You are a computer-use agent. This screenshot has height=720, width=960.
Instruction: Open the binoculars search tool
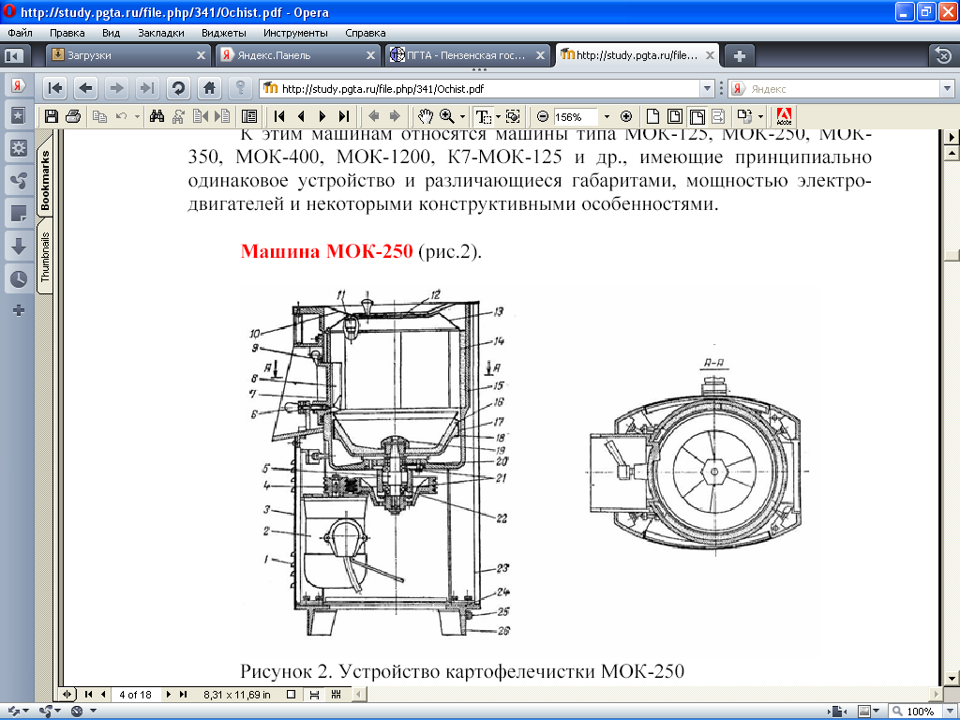click(x=157, y=116)
